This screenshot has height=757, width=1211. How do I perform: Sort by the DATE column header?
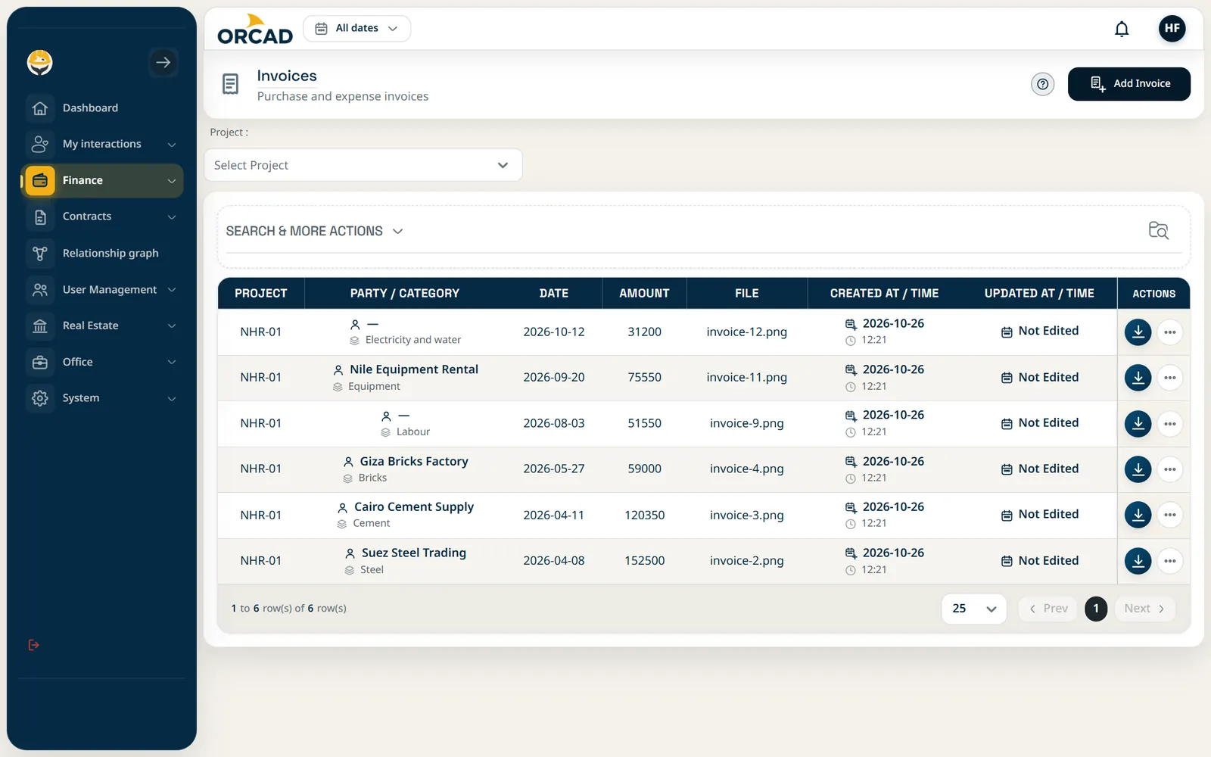(554, 293)
